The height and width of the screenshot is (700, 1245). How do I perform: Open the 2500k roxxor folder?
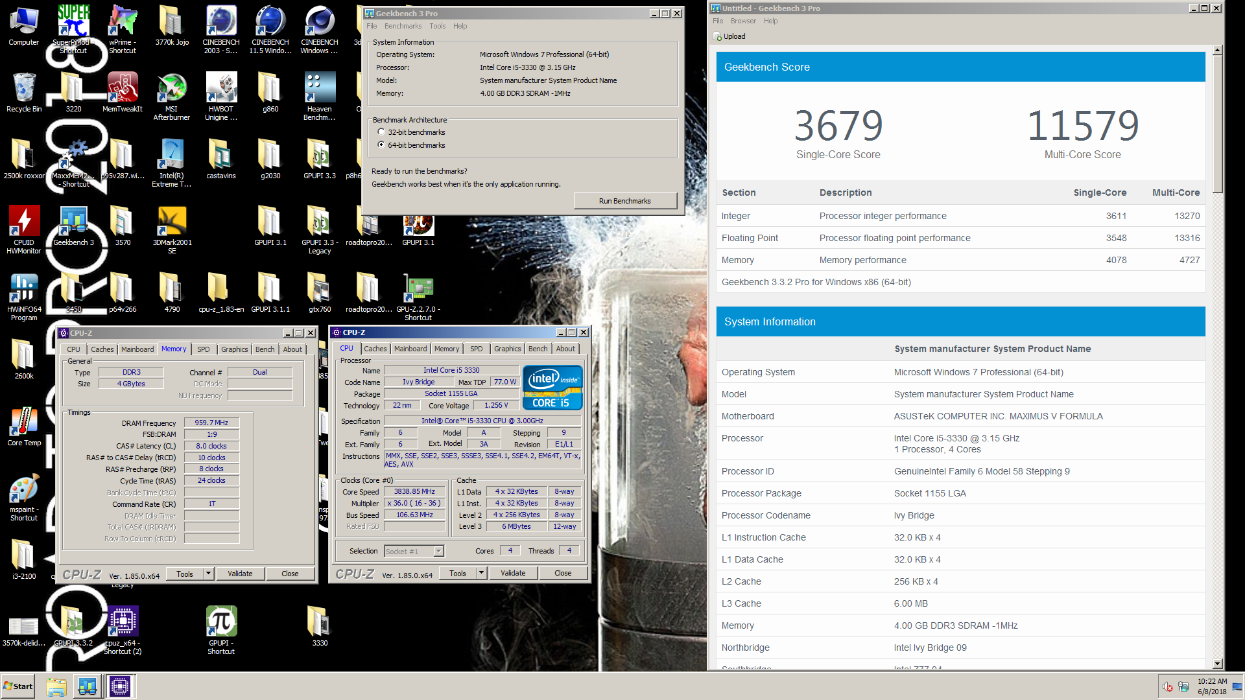coord(24,159)
